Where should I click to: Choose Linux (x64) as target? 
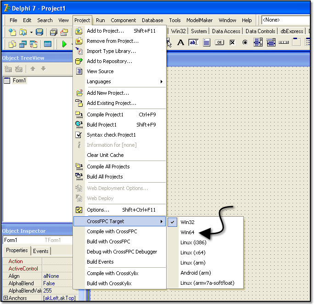tap(205, 253)
